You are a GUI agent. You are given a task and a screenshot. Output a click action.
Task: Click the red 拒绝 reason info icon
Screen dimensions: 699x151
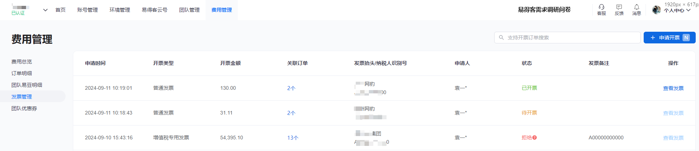pos(535,138)
